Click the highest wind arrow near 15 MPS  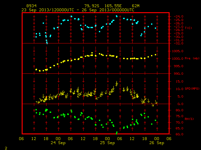pos(117,84)
